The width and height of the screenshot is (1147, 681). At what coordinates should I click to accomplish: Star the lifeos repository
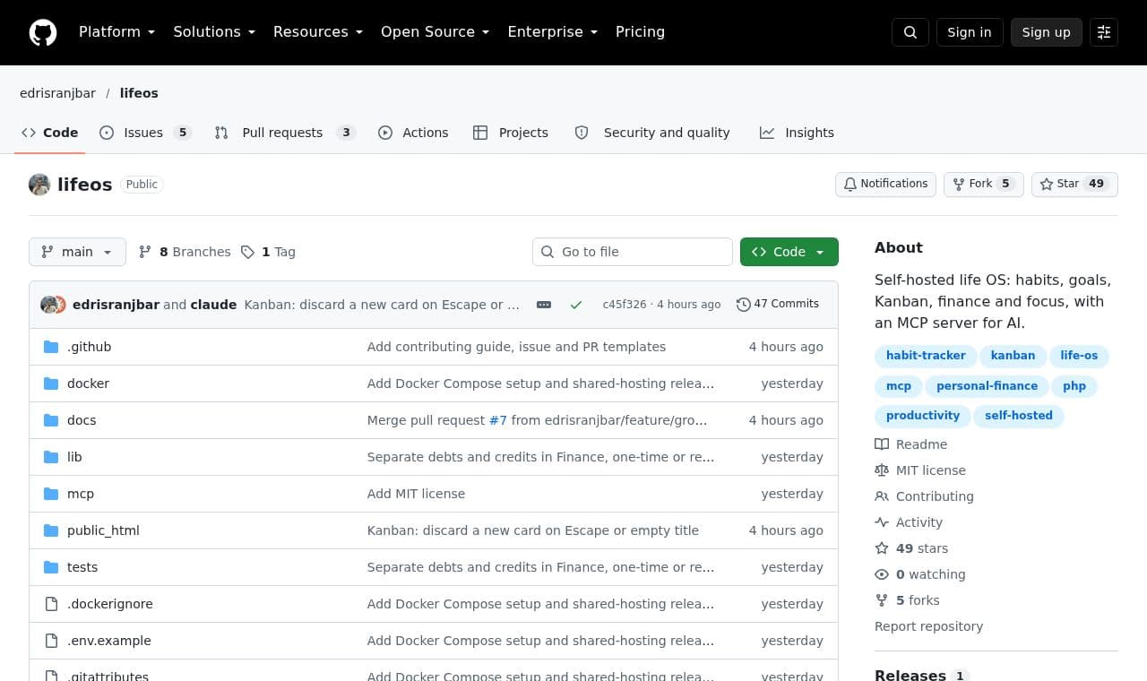1074,184
